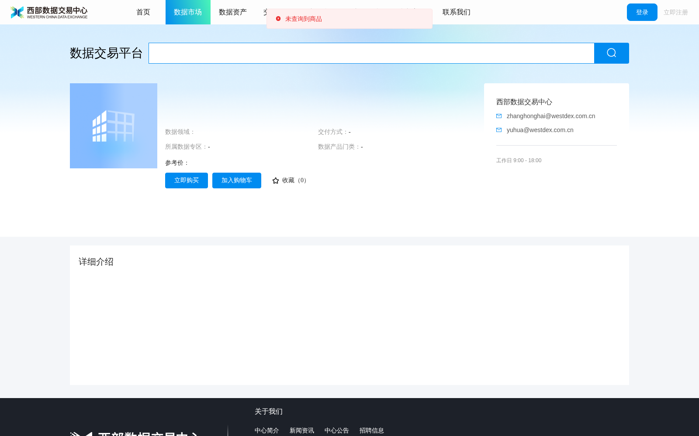
Task: Click the 详细介绍 section heading
Action: 96,262
